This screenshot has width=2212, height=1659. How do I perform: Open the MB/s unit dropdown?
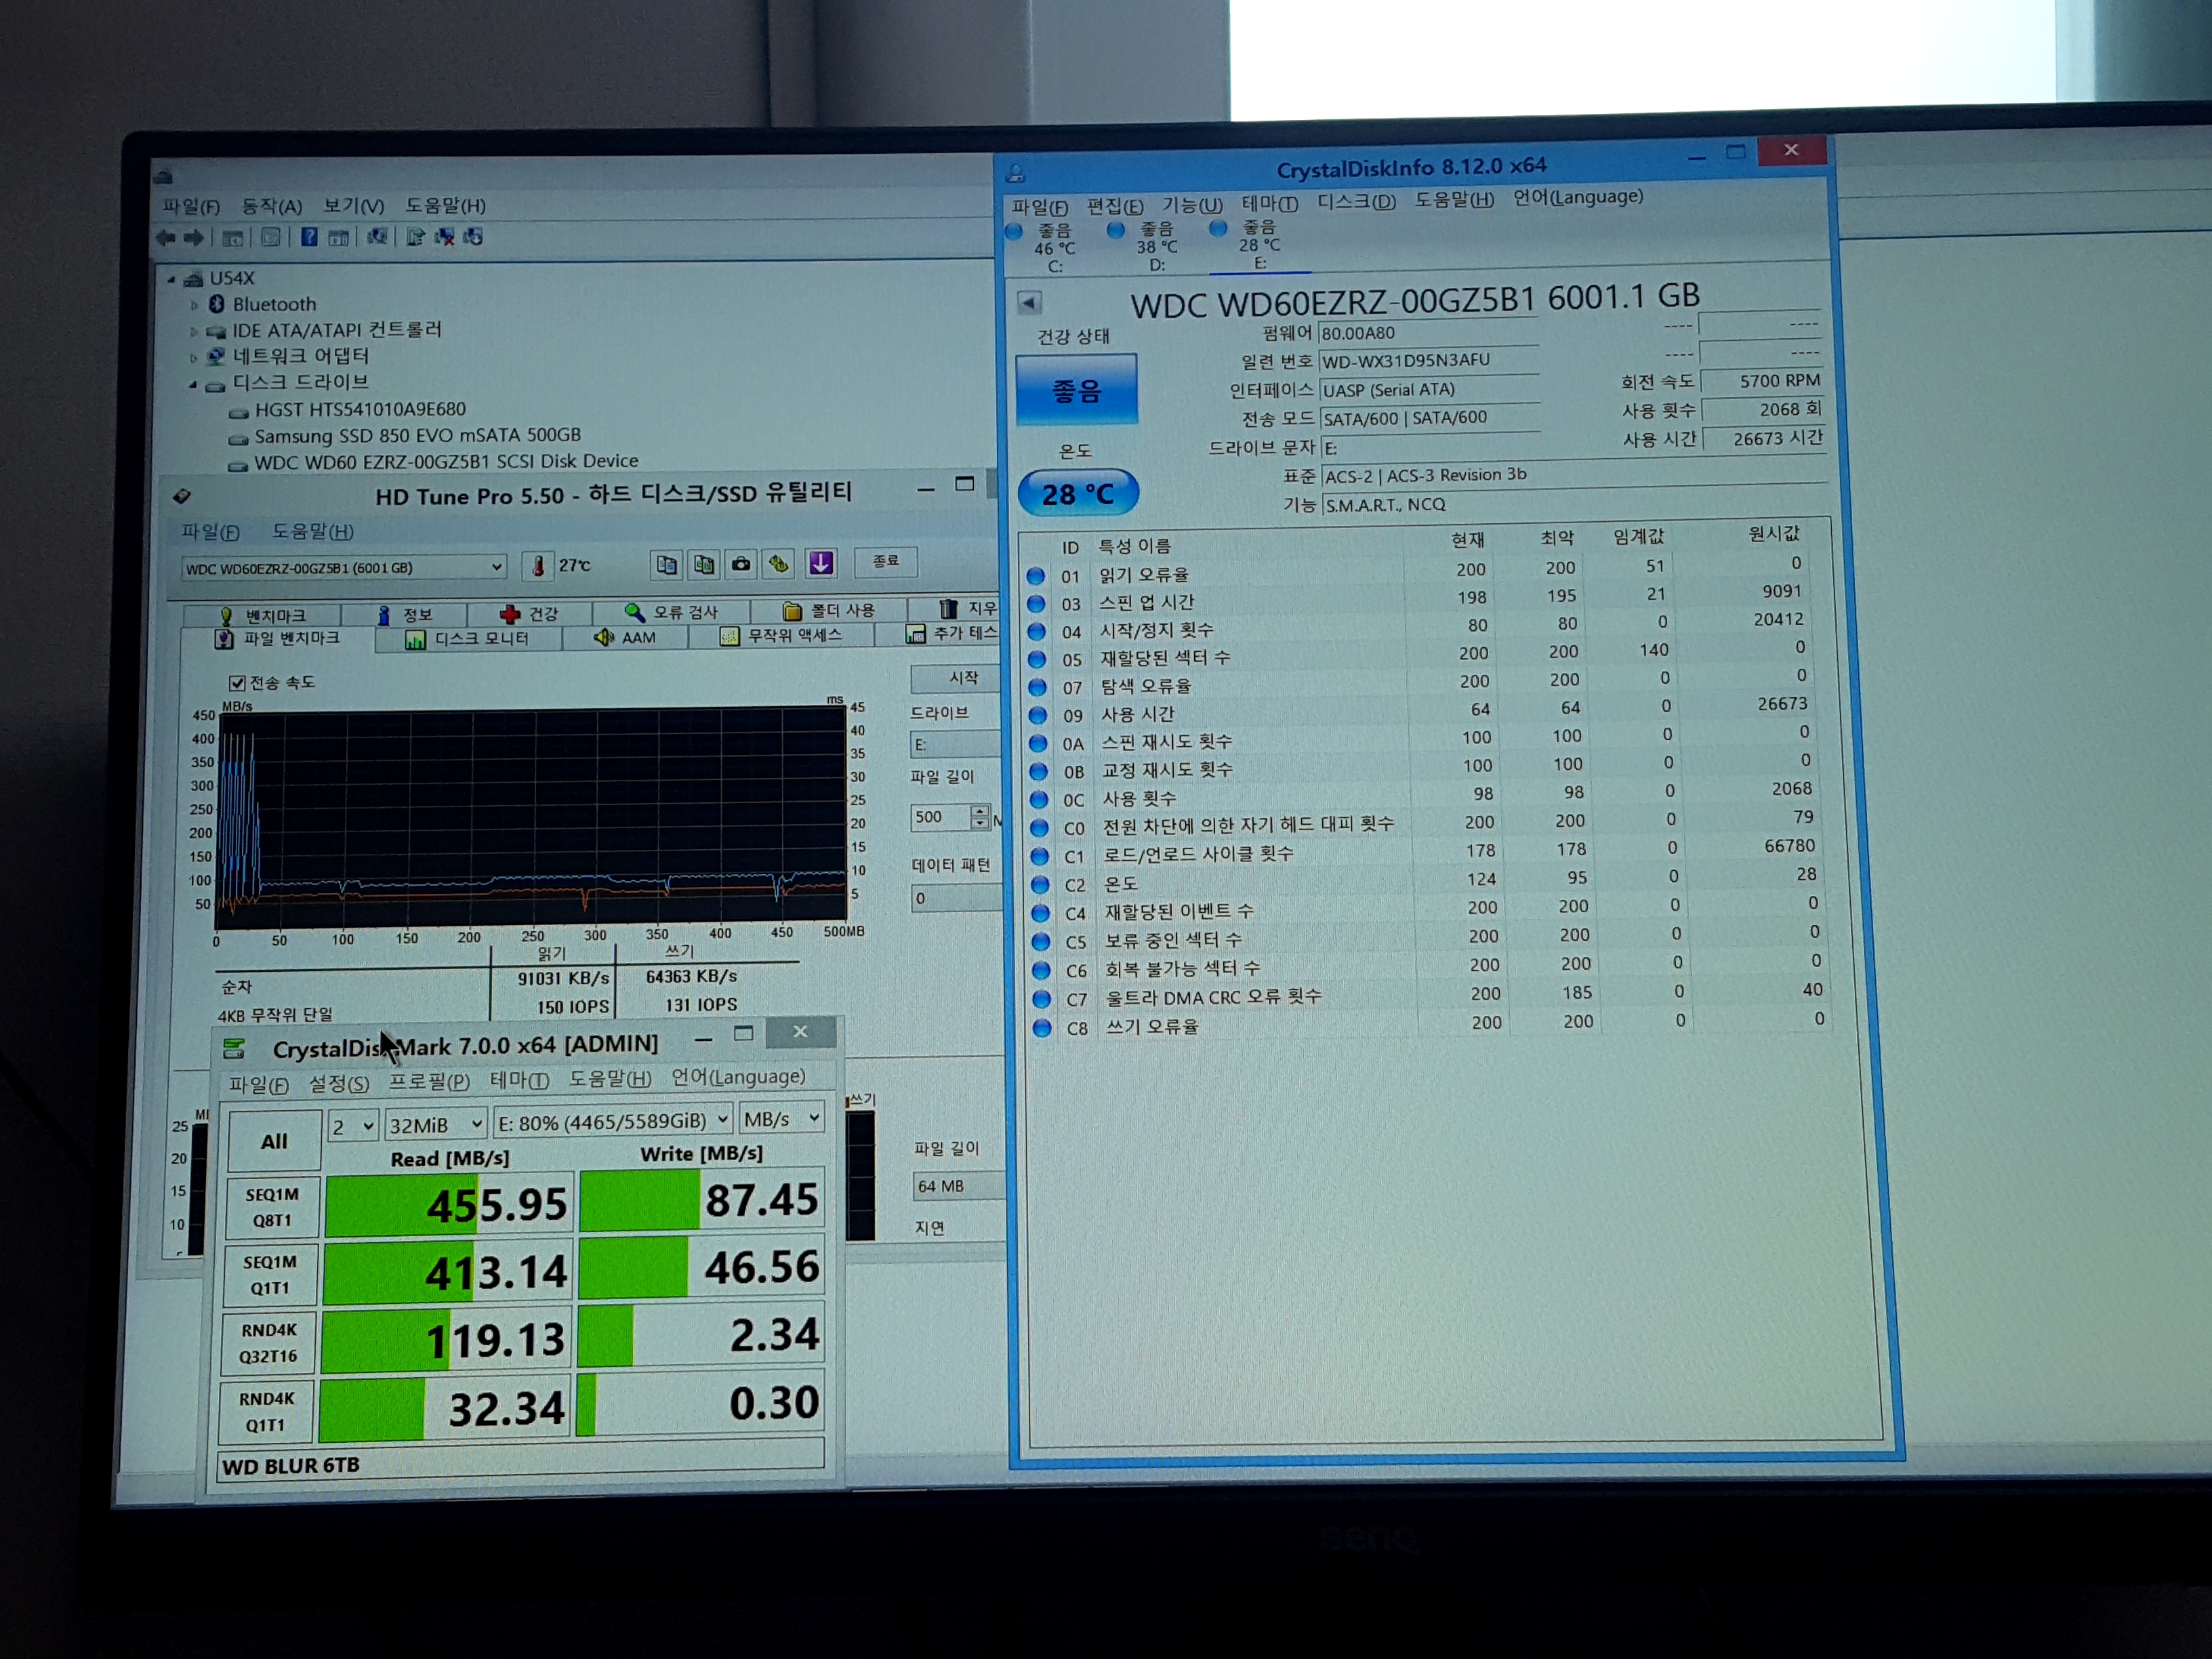(782, 1118)
